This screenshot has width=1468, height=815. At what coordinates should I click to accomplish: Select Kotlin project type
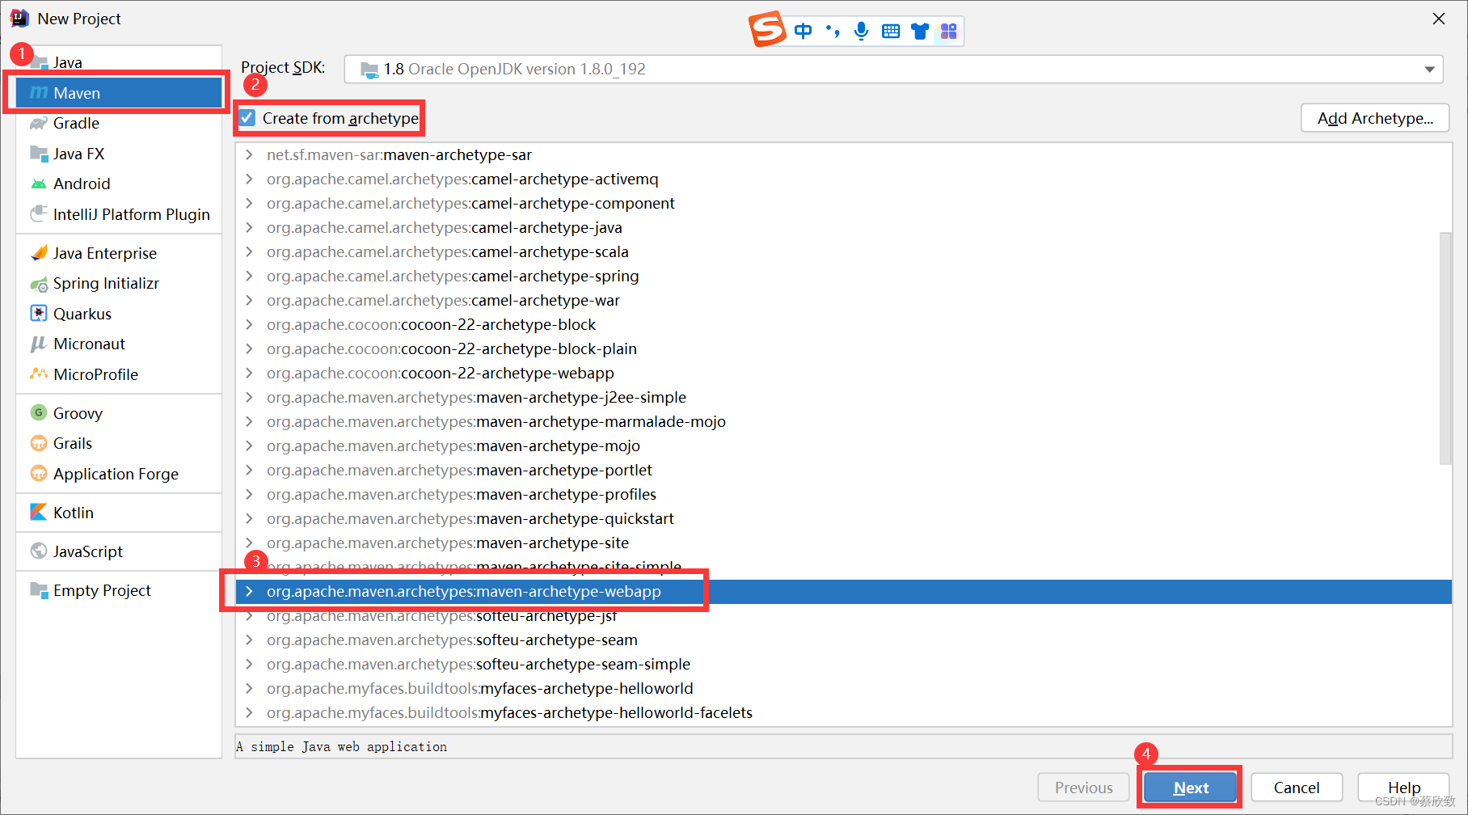click(118, 512)
